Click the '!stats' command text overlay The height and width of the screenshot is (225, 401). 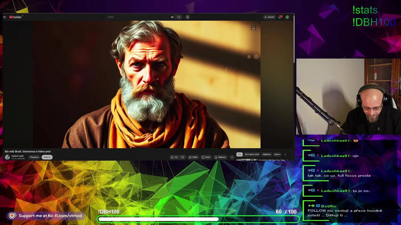[365, 10]
